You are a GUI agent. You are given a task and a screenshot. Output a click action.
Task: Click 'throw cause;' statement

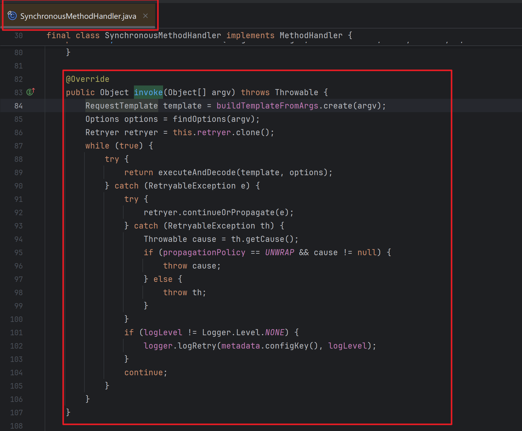(192, 266)
